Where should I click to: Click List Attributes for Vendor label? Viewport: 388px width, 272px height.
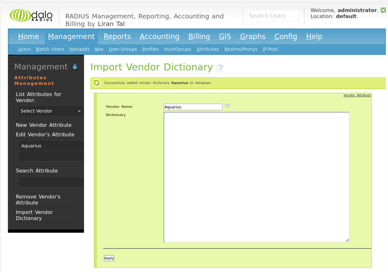point(38,97)
